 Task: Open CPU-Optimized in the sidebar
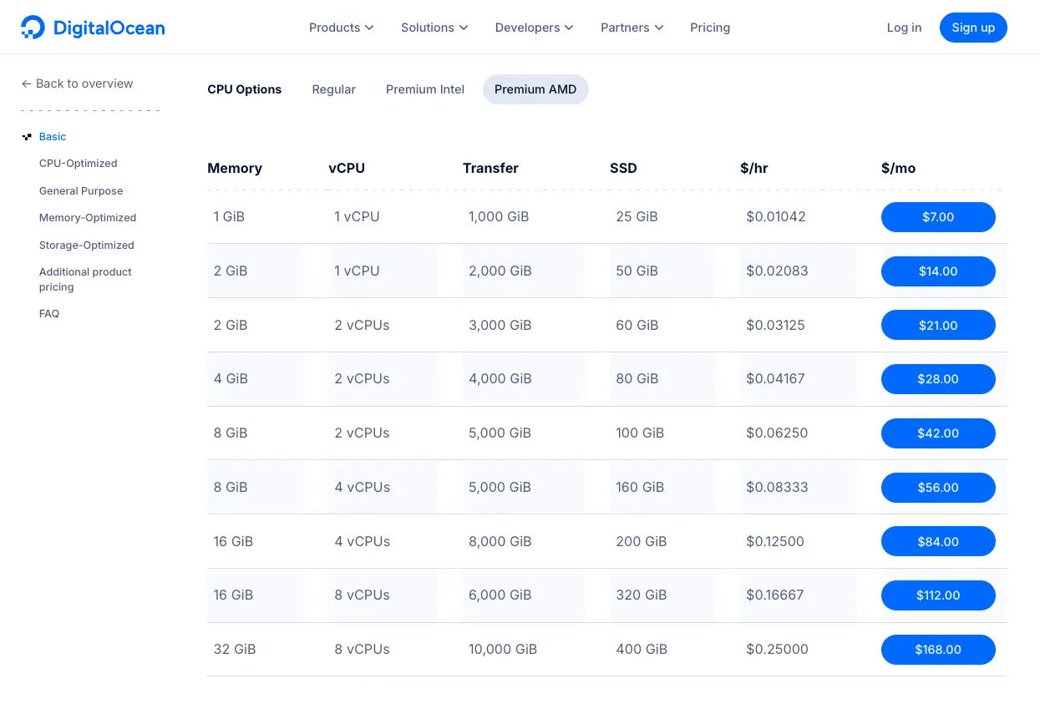[x=79, y=164]
